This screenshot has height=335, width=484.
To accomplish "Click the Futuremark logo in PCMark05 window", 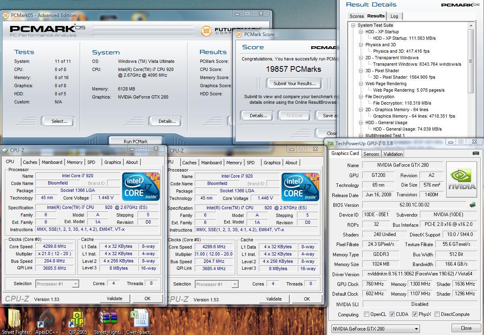I will (206, 31).
